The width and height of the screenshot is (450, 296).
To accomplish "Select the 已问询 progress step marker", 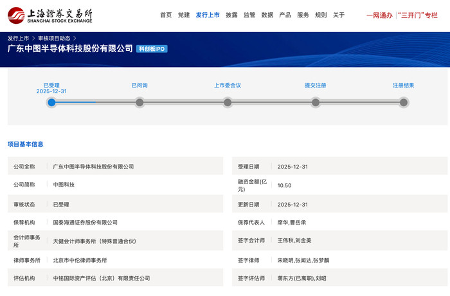I will 139,102.
